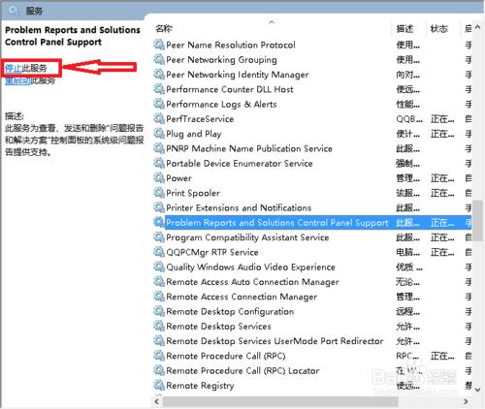Select Remote Access Connection Manager name
Screen dimensions: 485x409
click(242, 297)
